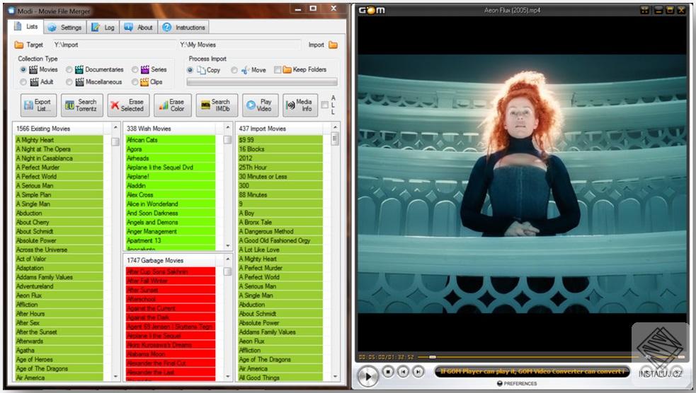Select 'Alice in Wonderland' in Wish Movies
The image size is (696, 393).
[x=171, y=204]
